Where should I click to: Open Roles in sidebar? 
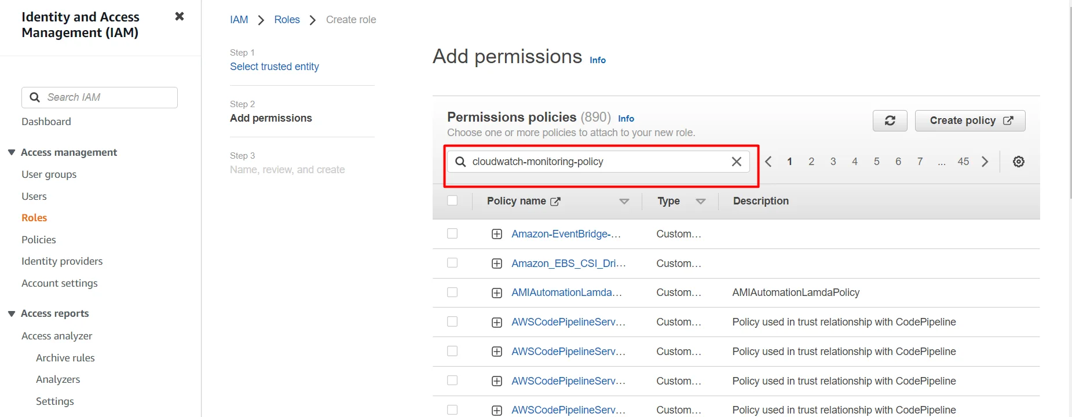coord(34,218)
